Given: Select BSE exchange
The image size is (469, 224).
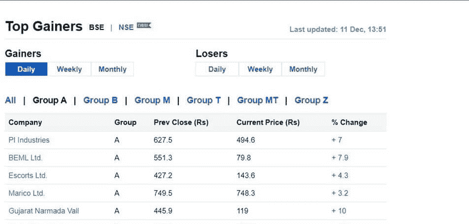Looking at the screenshot, I should click(97, 28).
